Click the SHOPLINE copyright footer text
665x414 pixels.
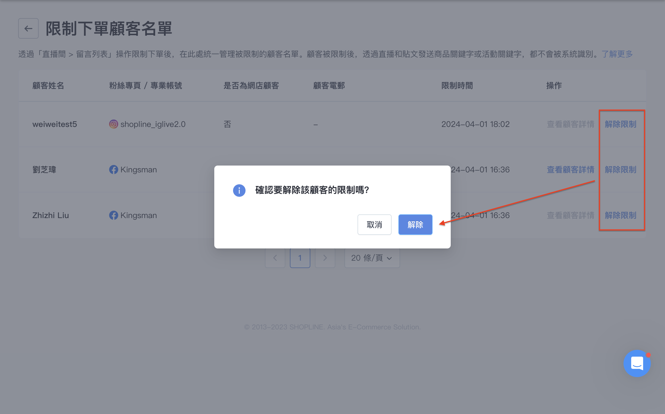332,327
